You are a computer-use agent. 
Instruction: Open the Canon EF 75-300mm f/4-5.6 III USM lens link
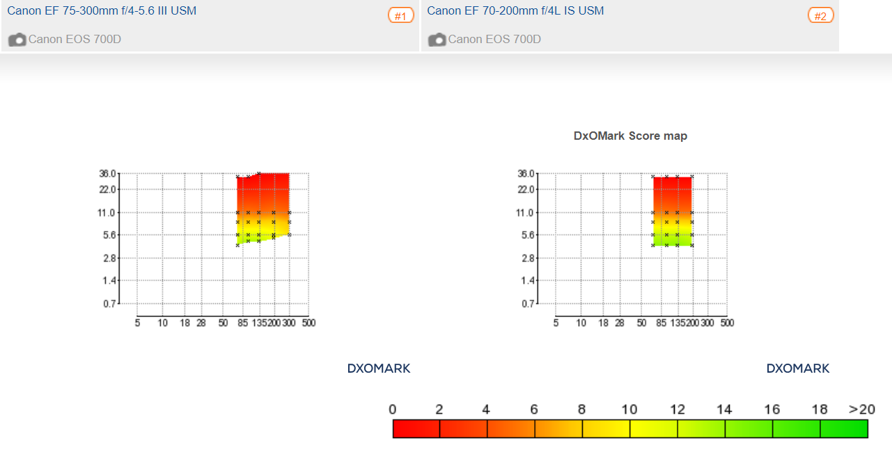click(102, 11)
